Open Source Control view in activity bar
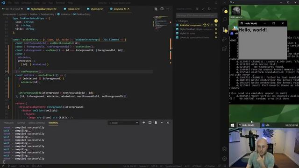This screenshot has height=168, width=299. click(224, 30)
